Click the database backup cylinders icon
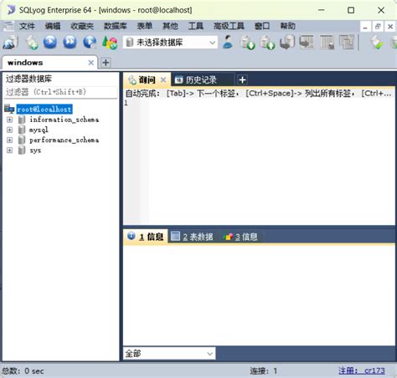The image size is (397, 378). tap(287, 43)
